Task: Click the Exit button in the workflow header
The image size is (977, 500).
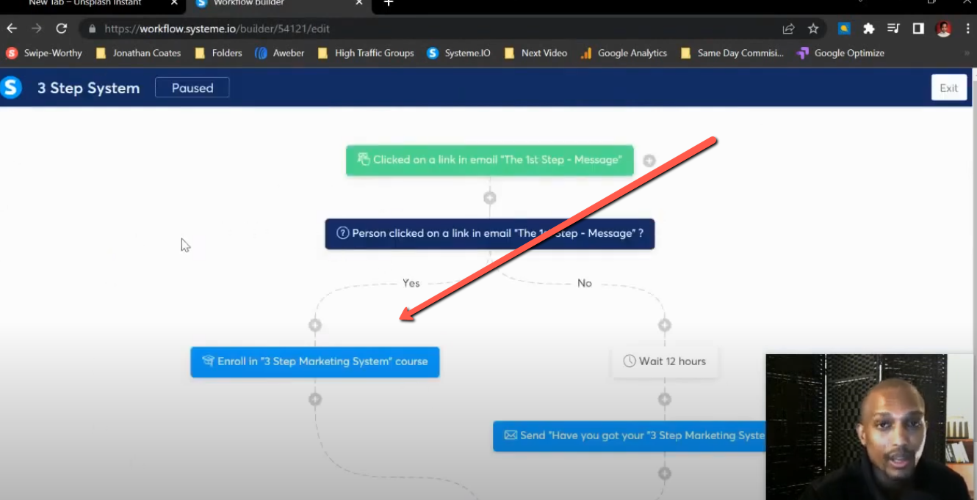Action: [x=948, y=87]
